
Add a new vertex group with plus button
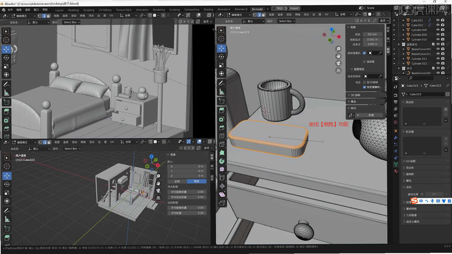point(446,109)
